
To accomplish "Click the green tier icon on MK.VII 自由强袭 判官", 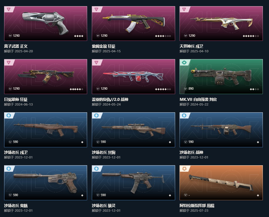I will pos(184,62).
